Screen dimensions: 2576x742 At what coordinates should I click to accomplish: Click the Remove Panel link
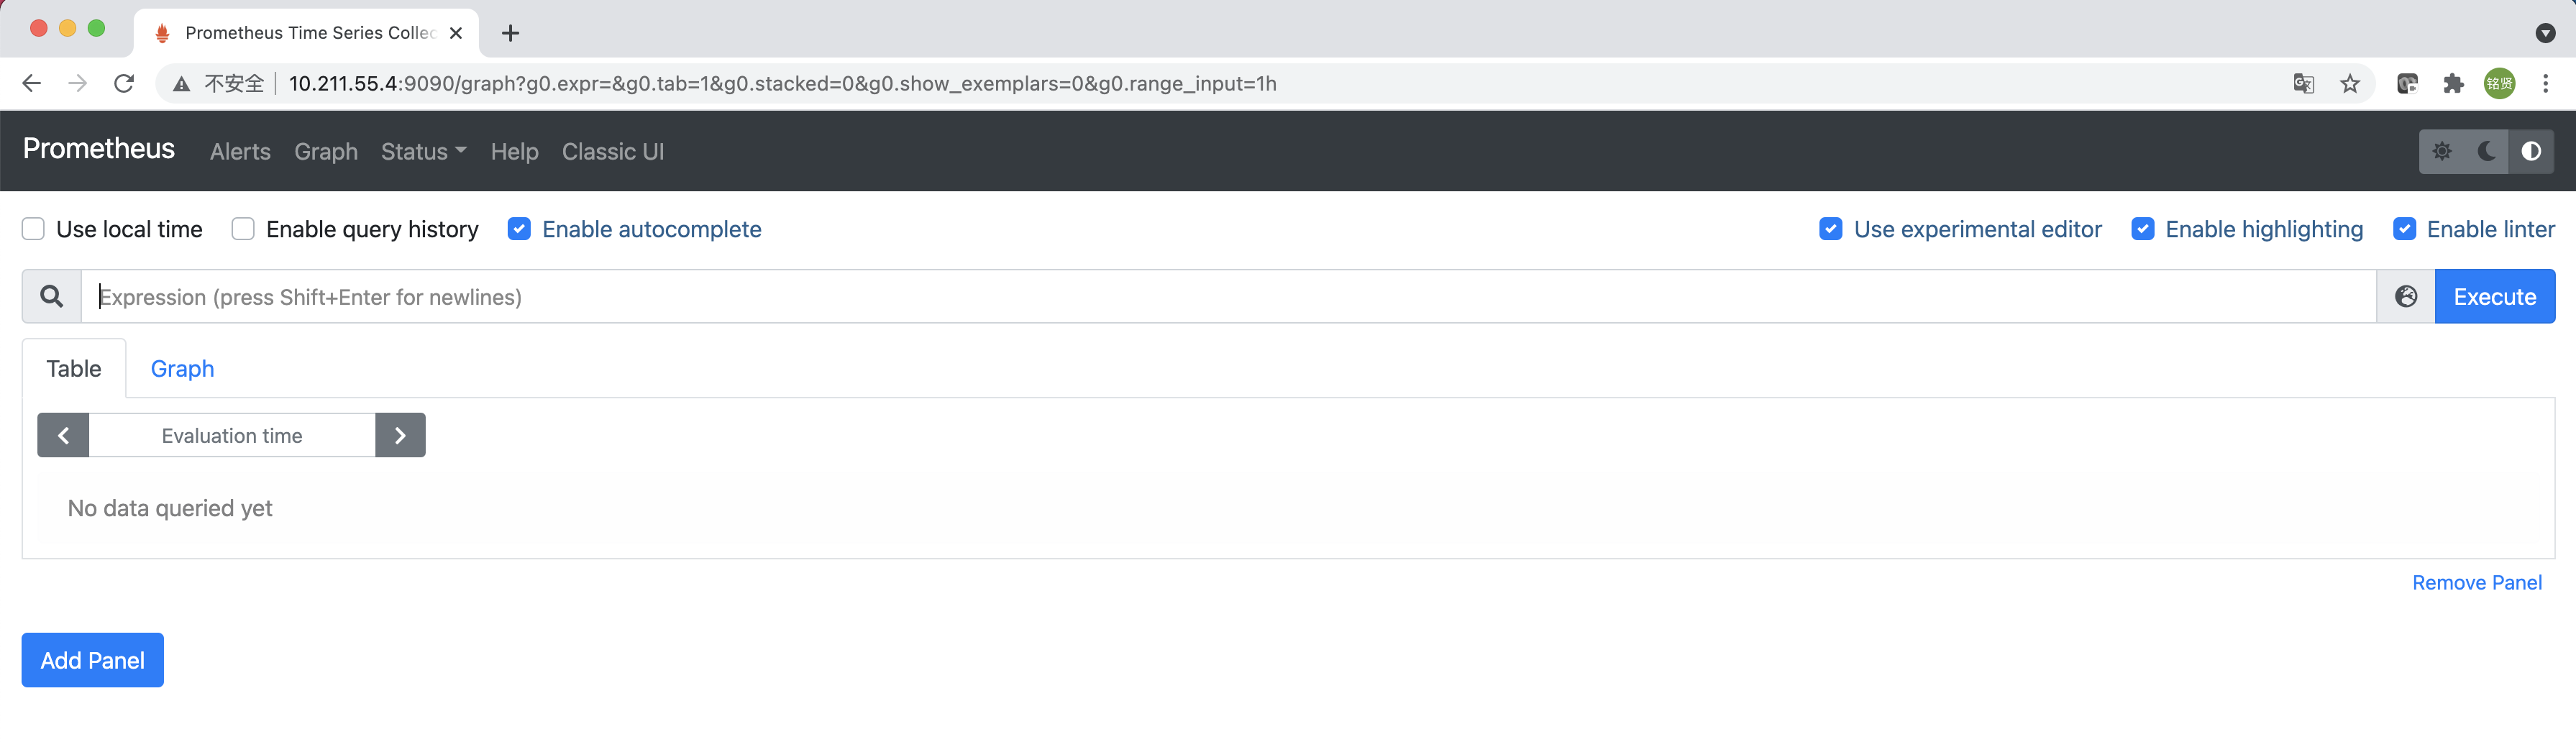point(2476,582)
